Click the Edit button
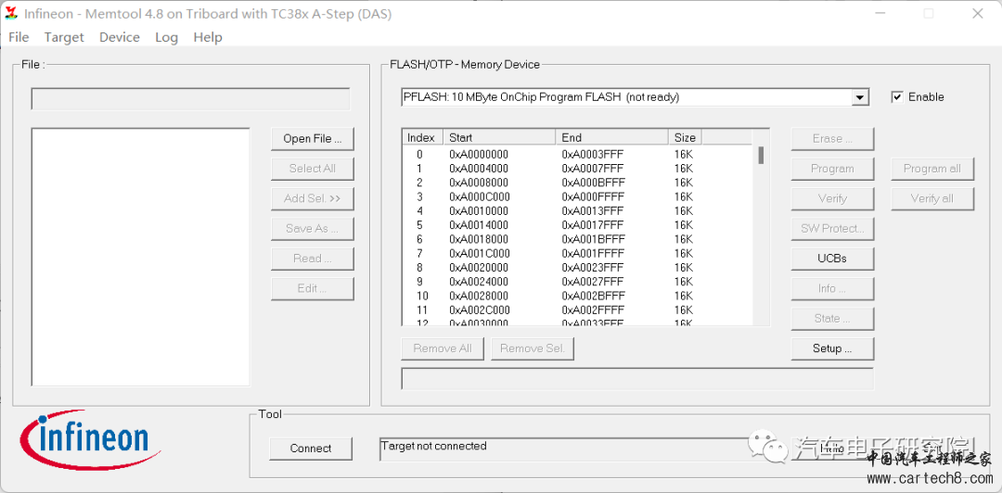This screenshot has height=493, width=1002. click(x=312, y=288)
